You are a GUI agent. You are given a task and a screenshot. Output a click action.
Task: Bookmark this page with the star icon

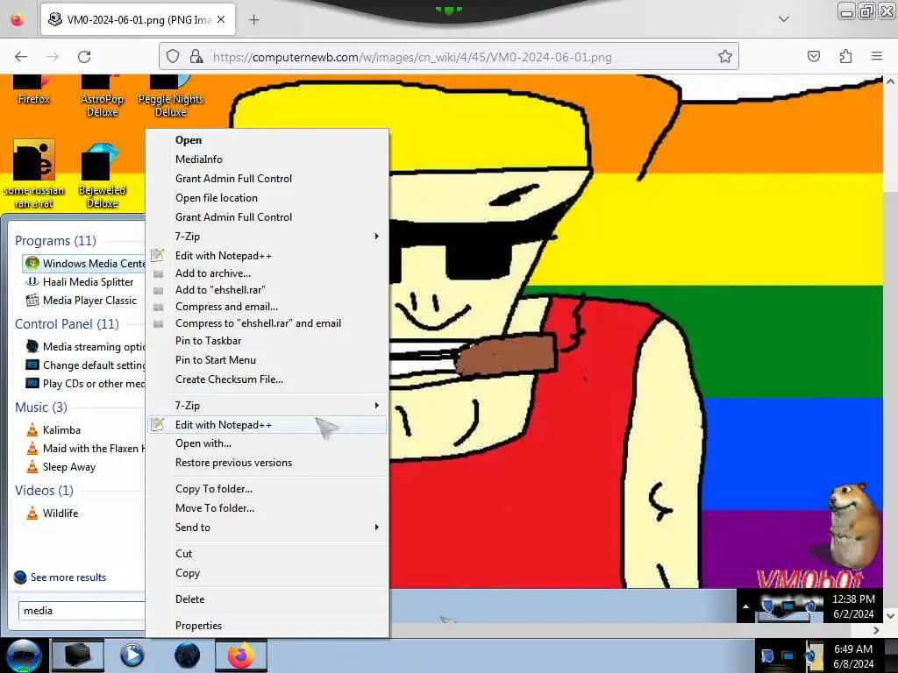[x=725, y=56]
